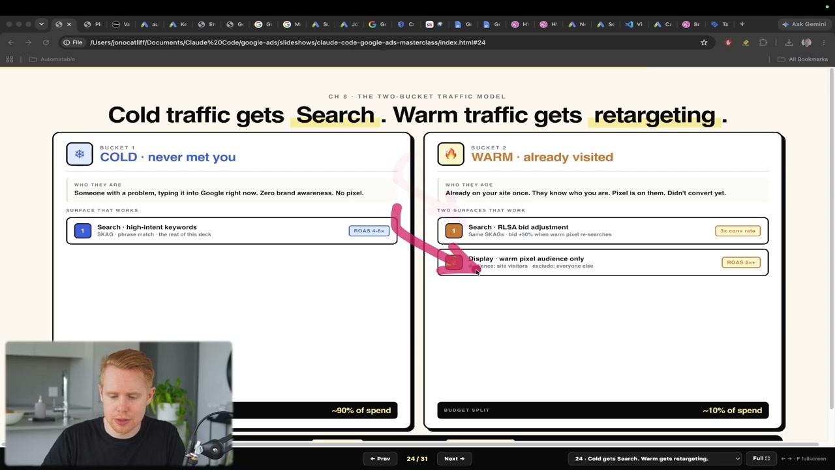Click the Ask Gemini button
The width and height of the screenshot is (835, 470).
point(804,24)
